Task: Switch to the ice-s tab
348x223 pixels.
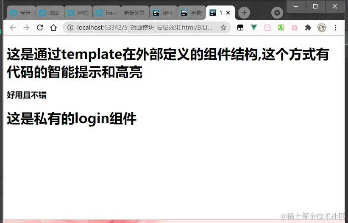Action: click(106, 13)
